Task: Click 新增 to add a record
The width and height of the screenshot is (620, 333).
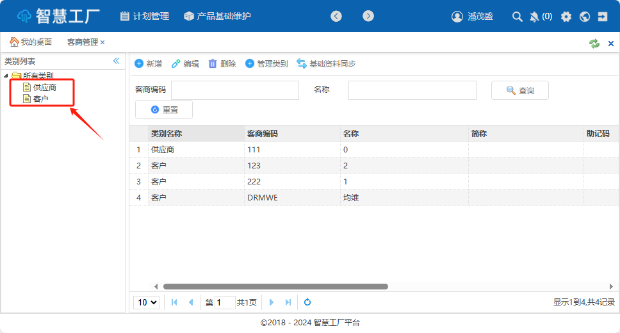Action: tap(148, 64)
